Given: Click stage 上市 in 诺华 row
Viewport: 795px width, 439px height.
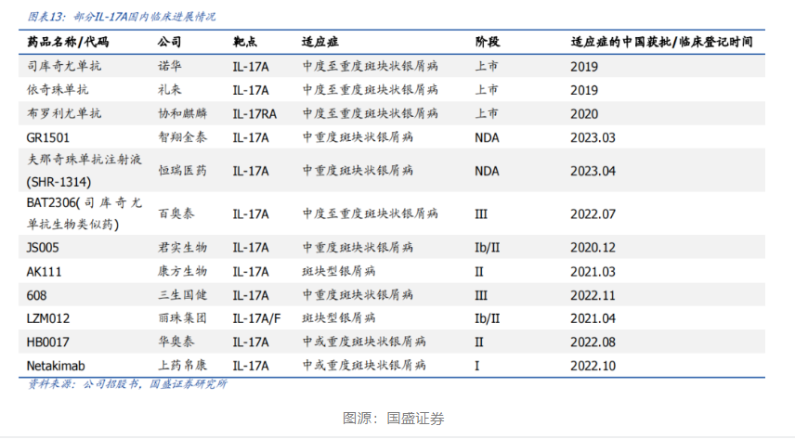Looking at the screenshot, I should pos(487,66).
